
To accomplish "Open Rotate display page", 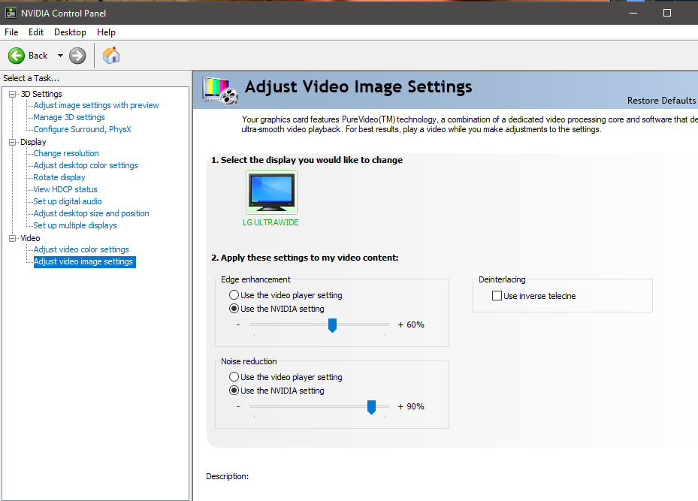I will [59, 177].
